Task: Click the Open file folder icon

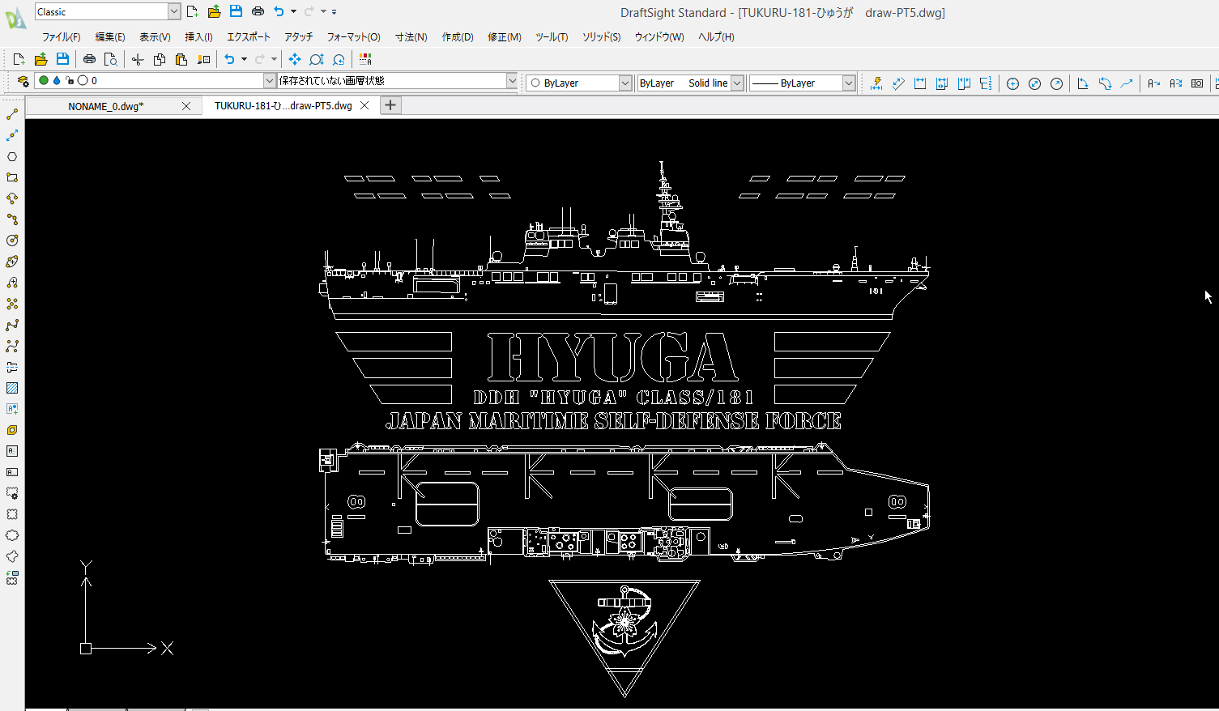Action: coord(40,59)
